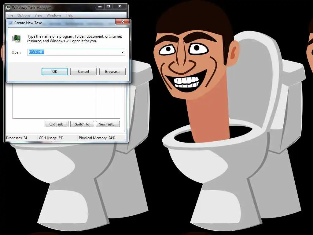Expand the Open combo box dropdown arrow
This screenshot has height=235, width=313.
[x=122, y=52]
